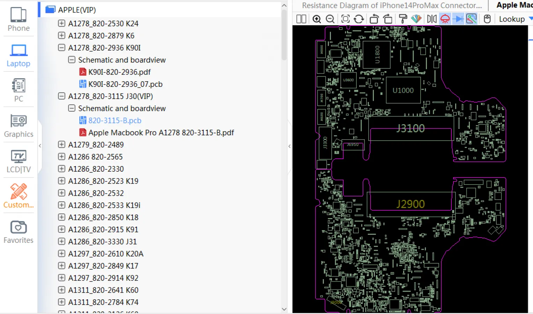Select the J3100 connector on the board
Image resolution: width=533 pixels, height=314 pixels.
point(410,128)
